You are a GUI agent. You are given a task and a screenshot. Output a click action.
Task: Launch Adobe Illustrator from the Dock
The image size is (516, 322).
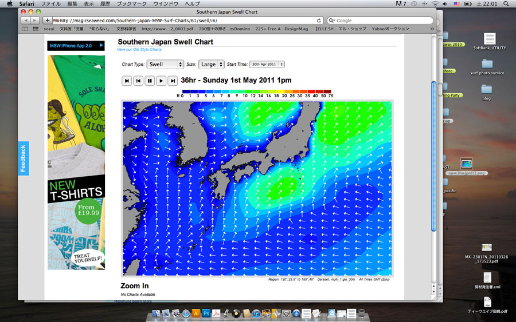196,313
